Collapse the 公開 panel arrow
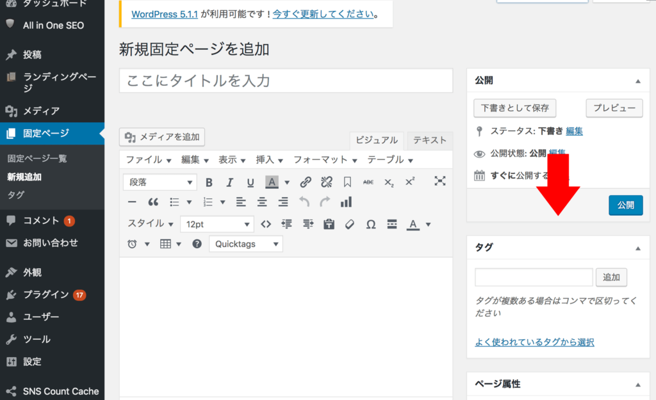This screenshot has height=400, width=656. (637, 81)
